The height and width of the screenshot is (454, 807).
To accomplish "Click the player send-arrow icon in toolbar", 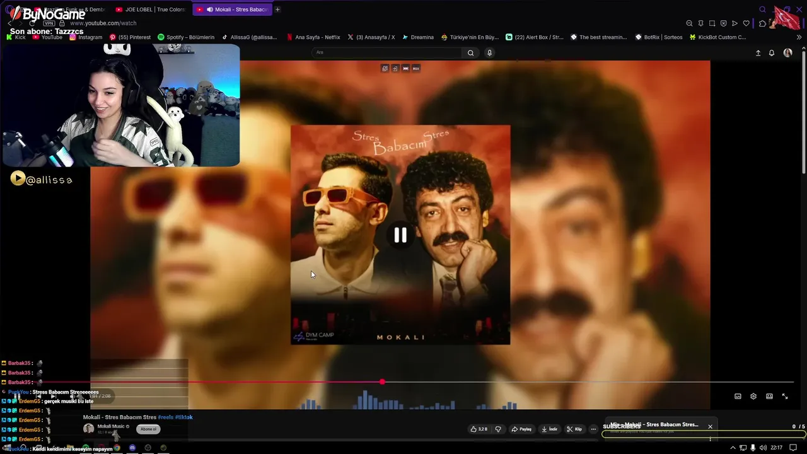I will pyautogui.click(x=734, y=23).
